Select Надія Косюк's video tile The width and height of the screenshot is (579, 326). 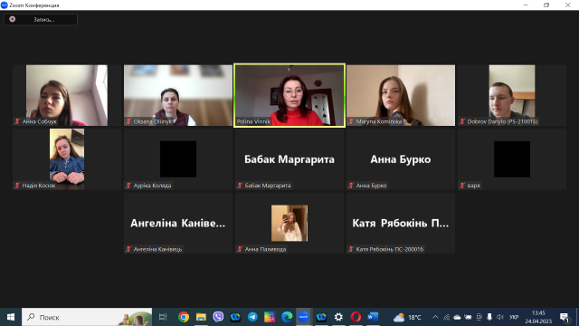pos(67,159)
